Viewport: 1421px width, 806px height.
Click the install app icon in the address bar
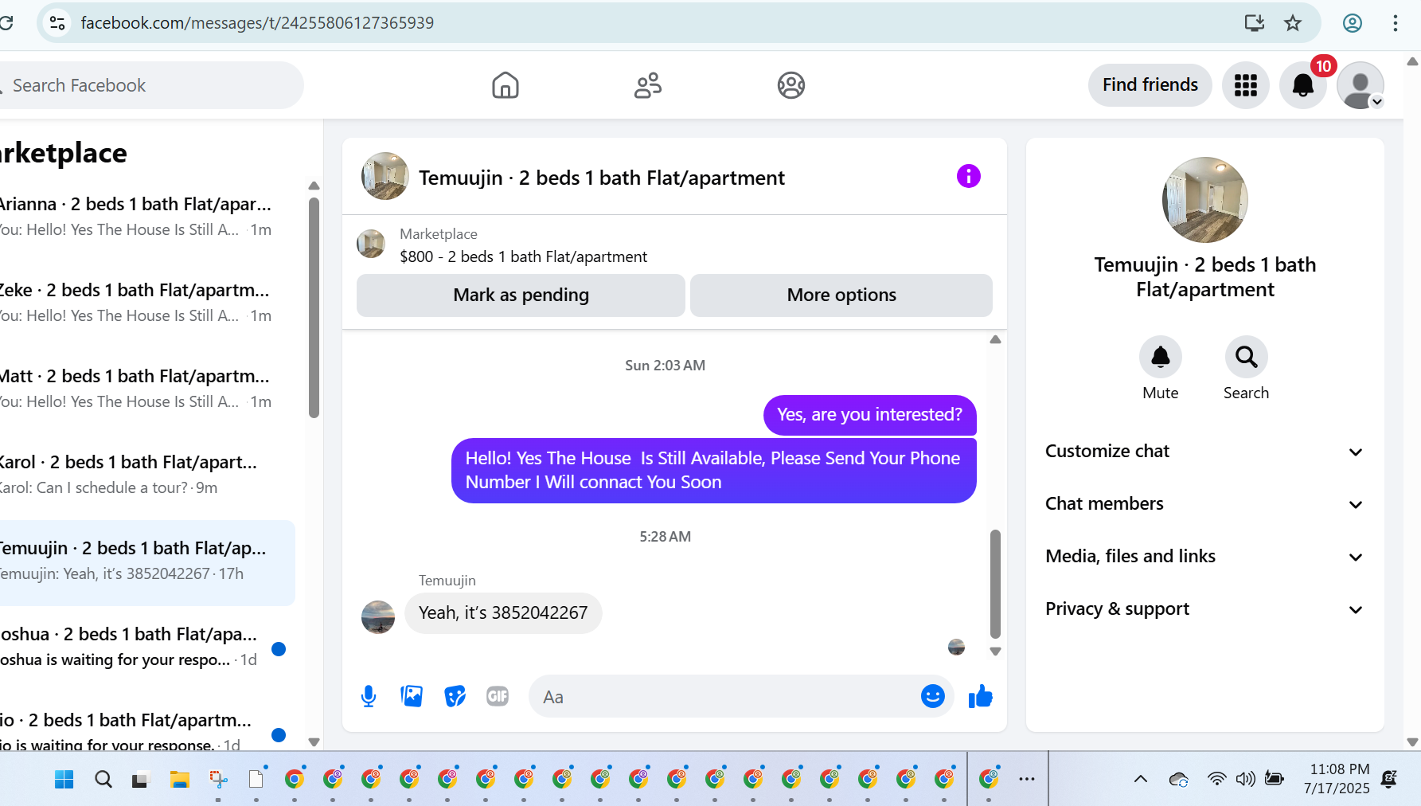point(1255,23)
